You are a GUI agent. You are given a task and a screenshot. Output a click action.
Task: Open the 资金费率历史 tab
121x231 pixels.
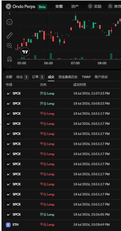(68, 77)
